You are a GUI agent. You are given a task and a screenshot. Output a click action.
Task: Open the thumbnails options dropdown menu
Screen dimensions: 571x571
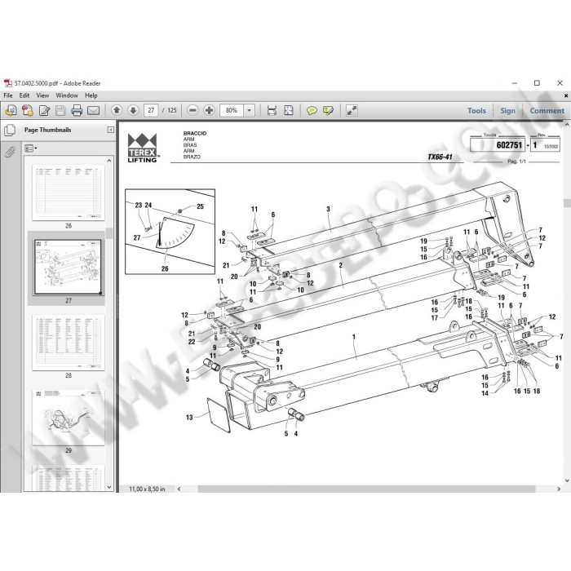coord(31,148)
